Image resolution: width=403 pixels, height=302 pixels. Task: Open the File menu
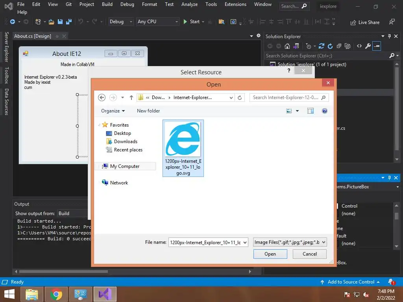[21, 4]
